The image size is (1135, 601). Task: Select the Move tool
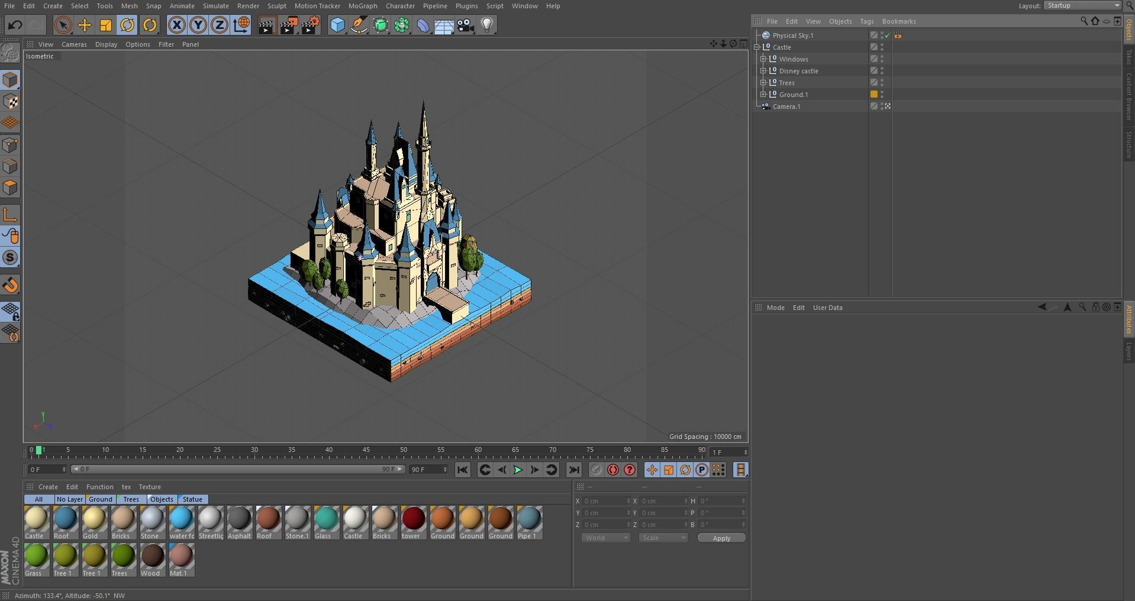click(85, 25)
